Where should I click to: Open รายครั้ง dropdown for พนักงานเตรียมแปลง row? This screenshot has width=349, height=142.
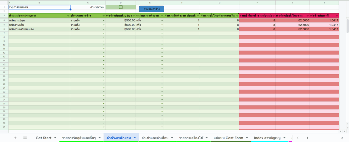coord(103,29)
